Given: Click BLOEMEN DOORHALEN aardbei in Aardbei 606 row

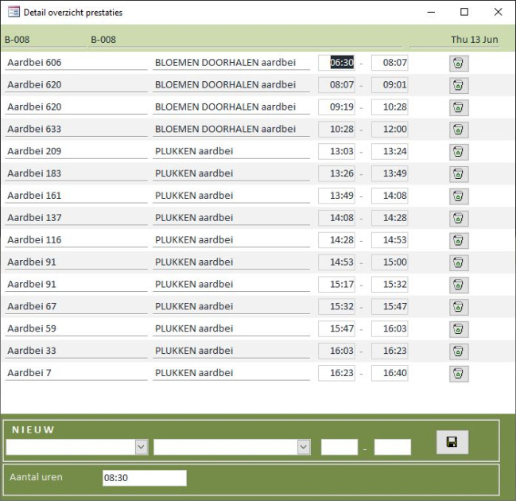Looking at the screenshot, I should pos(231,63).
